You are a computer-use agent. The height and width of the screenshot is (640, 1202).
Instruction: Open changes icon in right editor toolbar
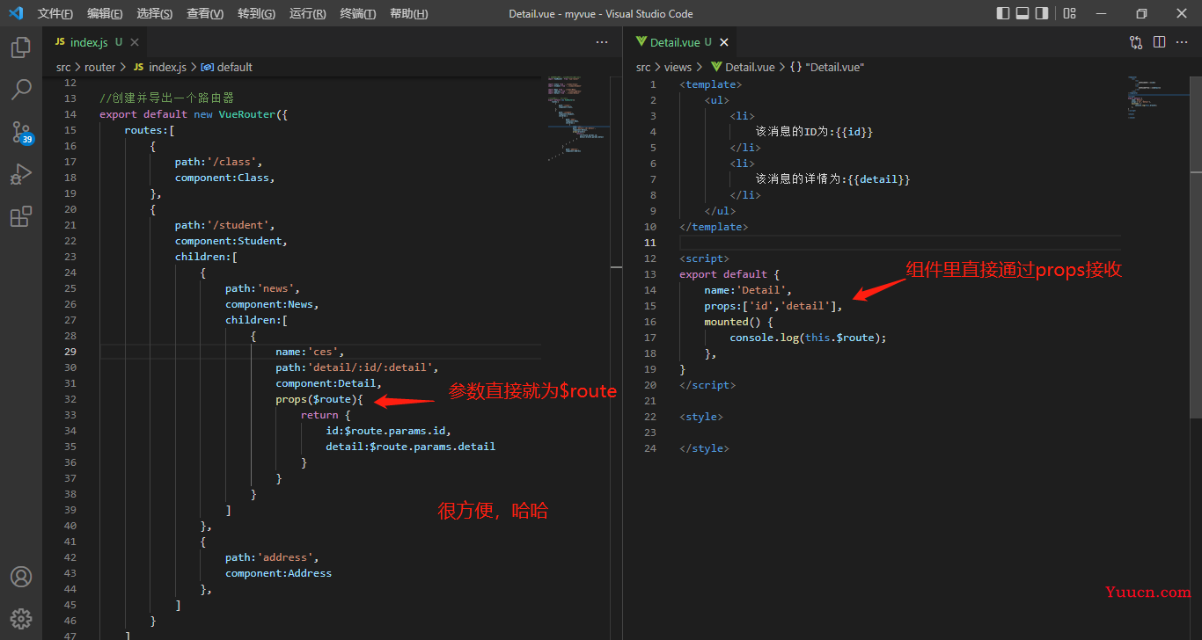pyautogui.click(x=1136, y=41)
